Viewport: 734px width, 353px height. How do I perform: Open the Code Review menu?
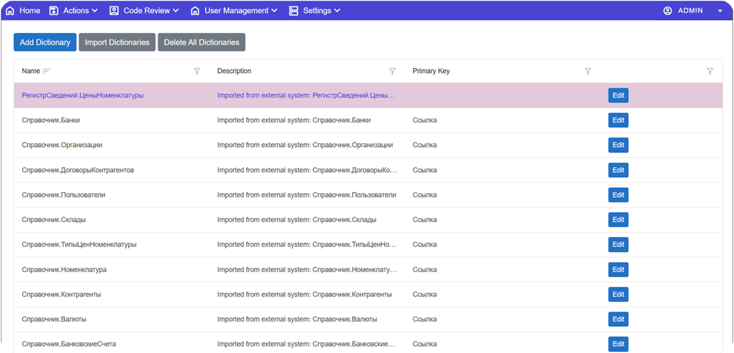pos(146,10)
